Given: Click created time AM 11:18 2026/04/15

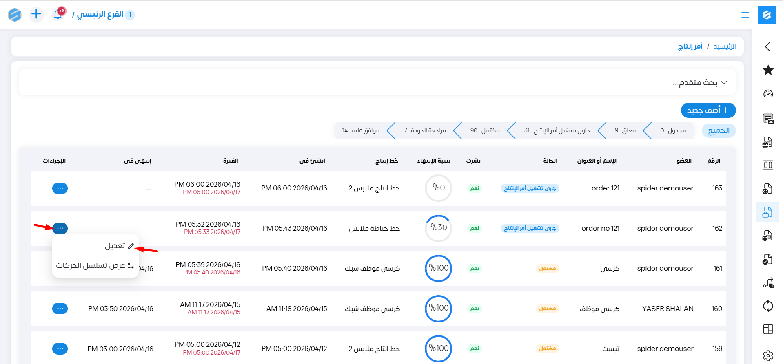Looking at the screenshot, I should [x=297, y=309].
